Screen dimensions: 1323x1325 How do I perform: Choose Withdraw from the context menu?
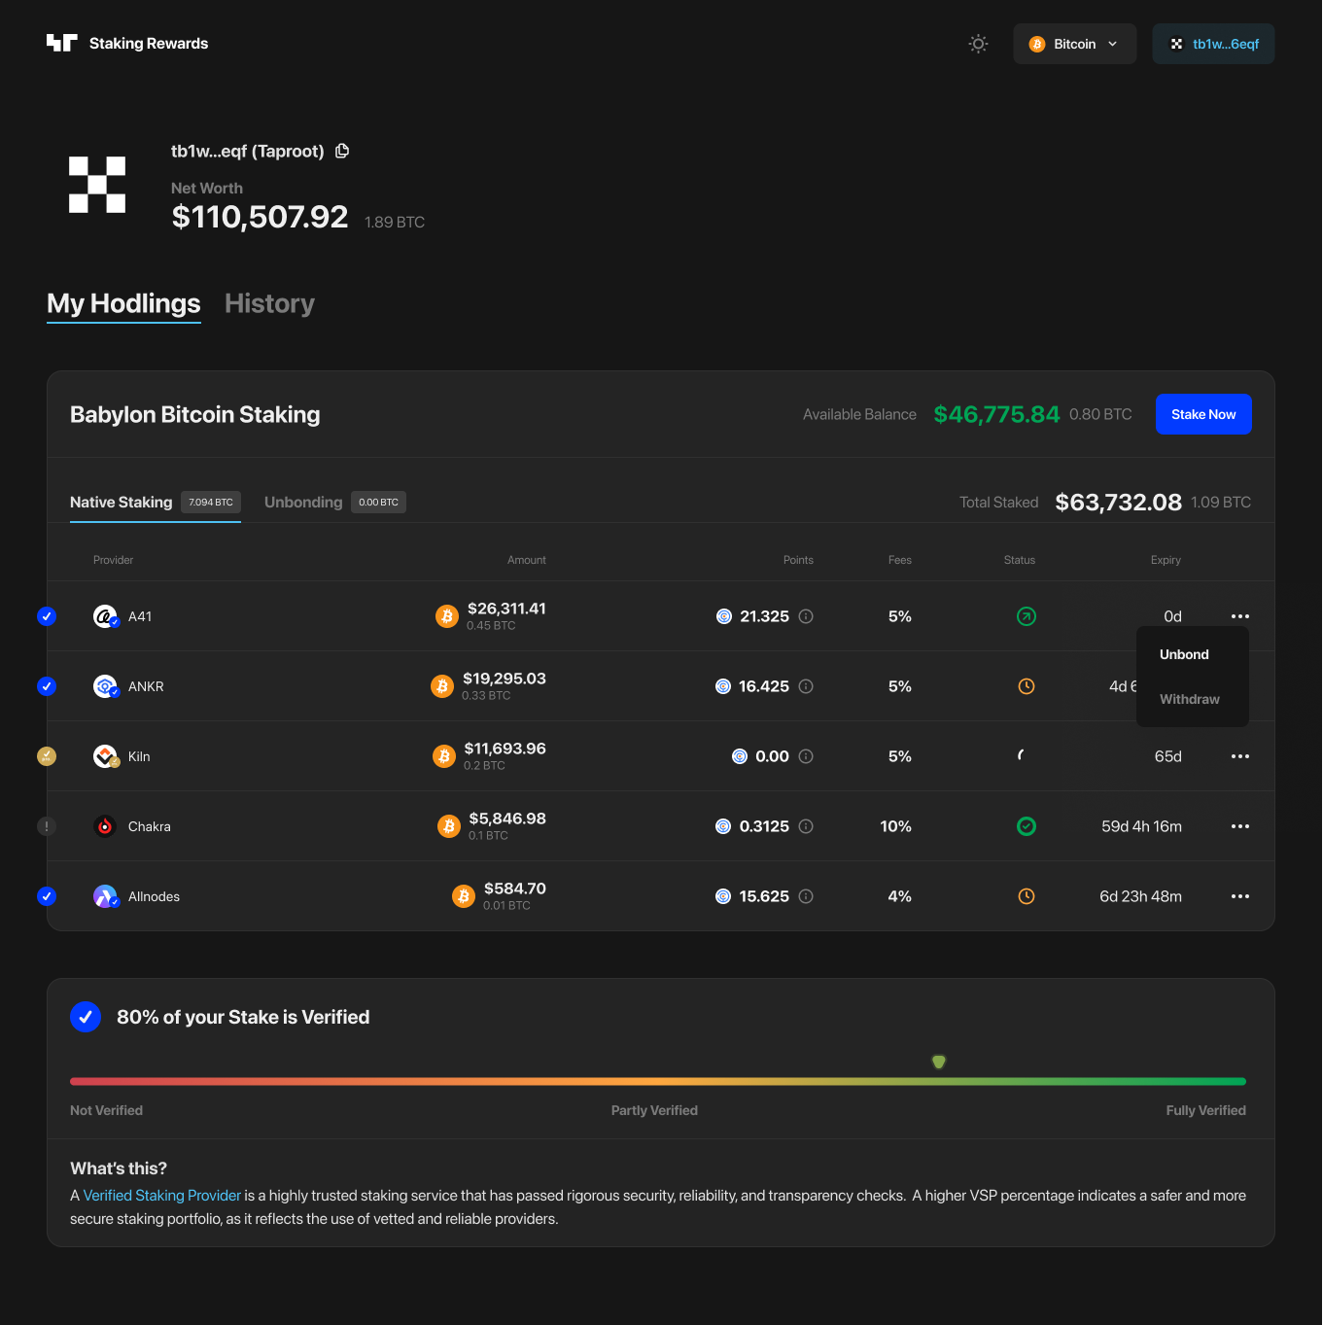pyautogui.click(x=1190, y=699)
